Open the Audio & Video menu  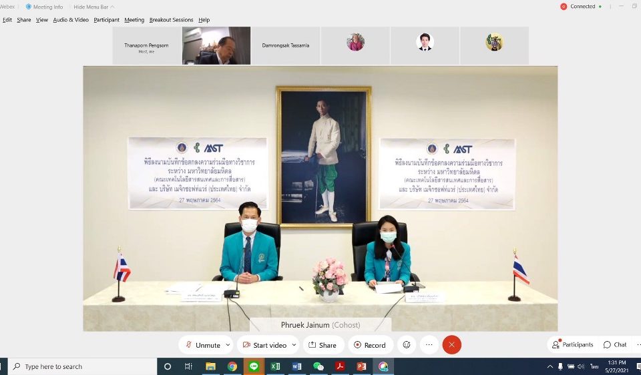pos(71,20)
